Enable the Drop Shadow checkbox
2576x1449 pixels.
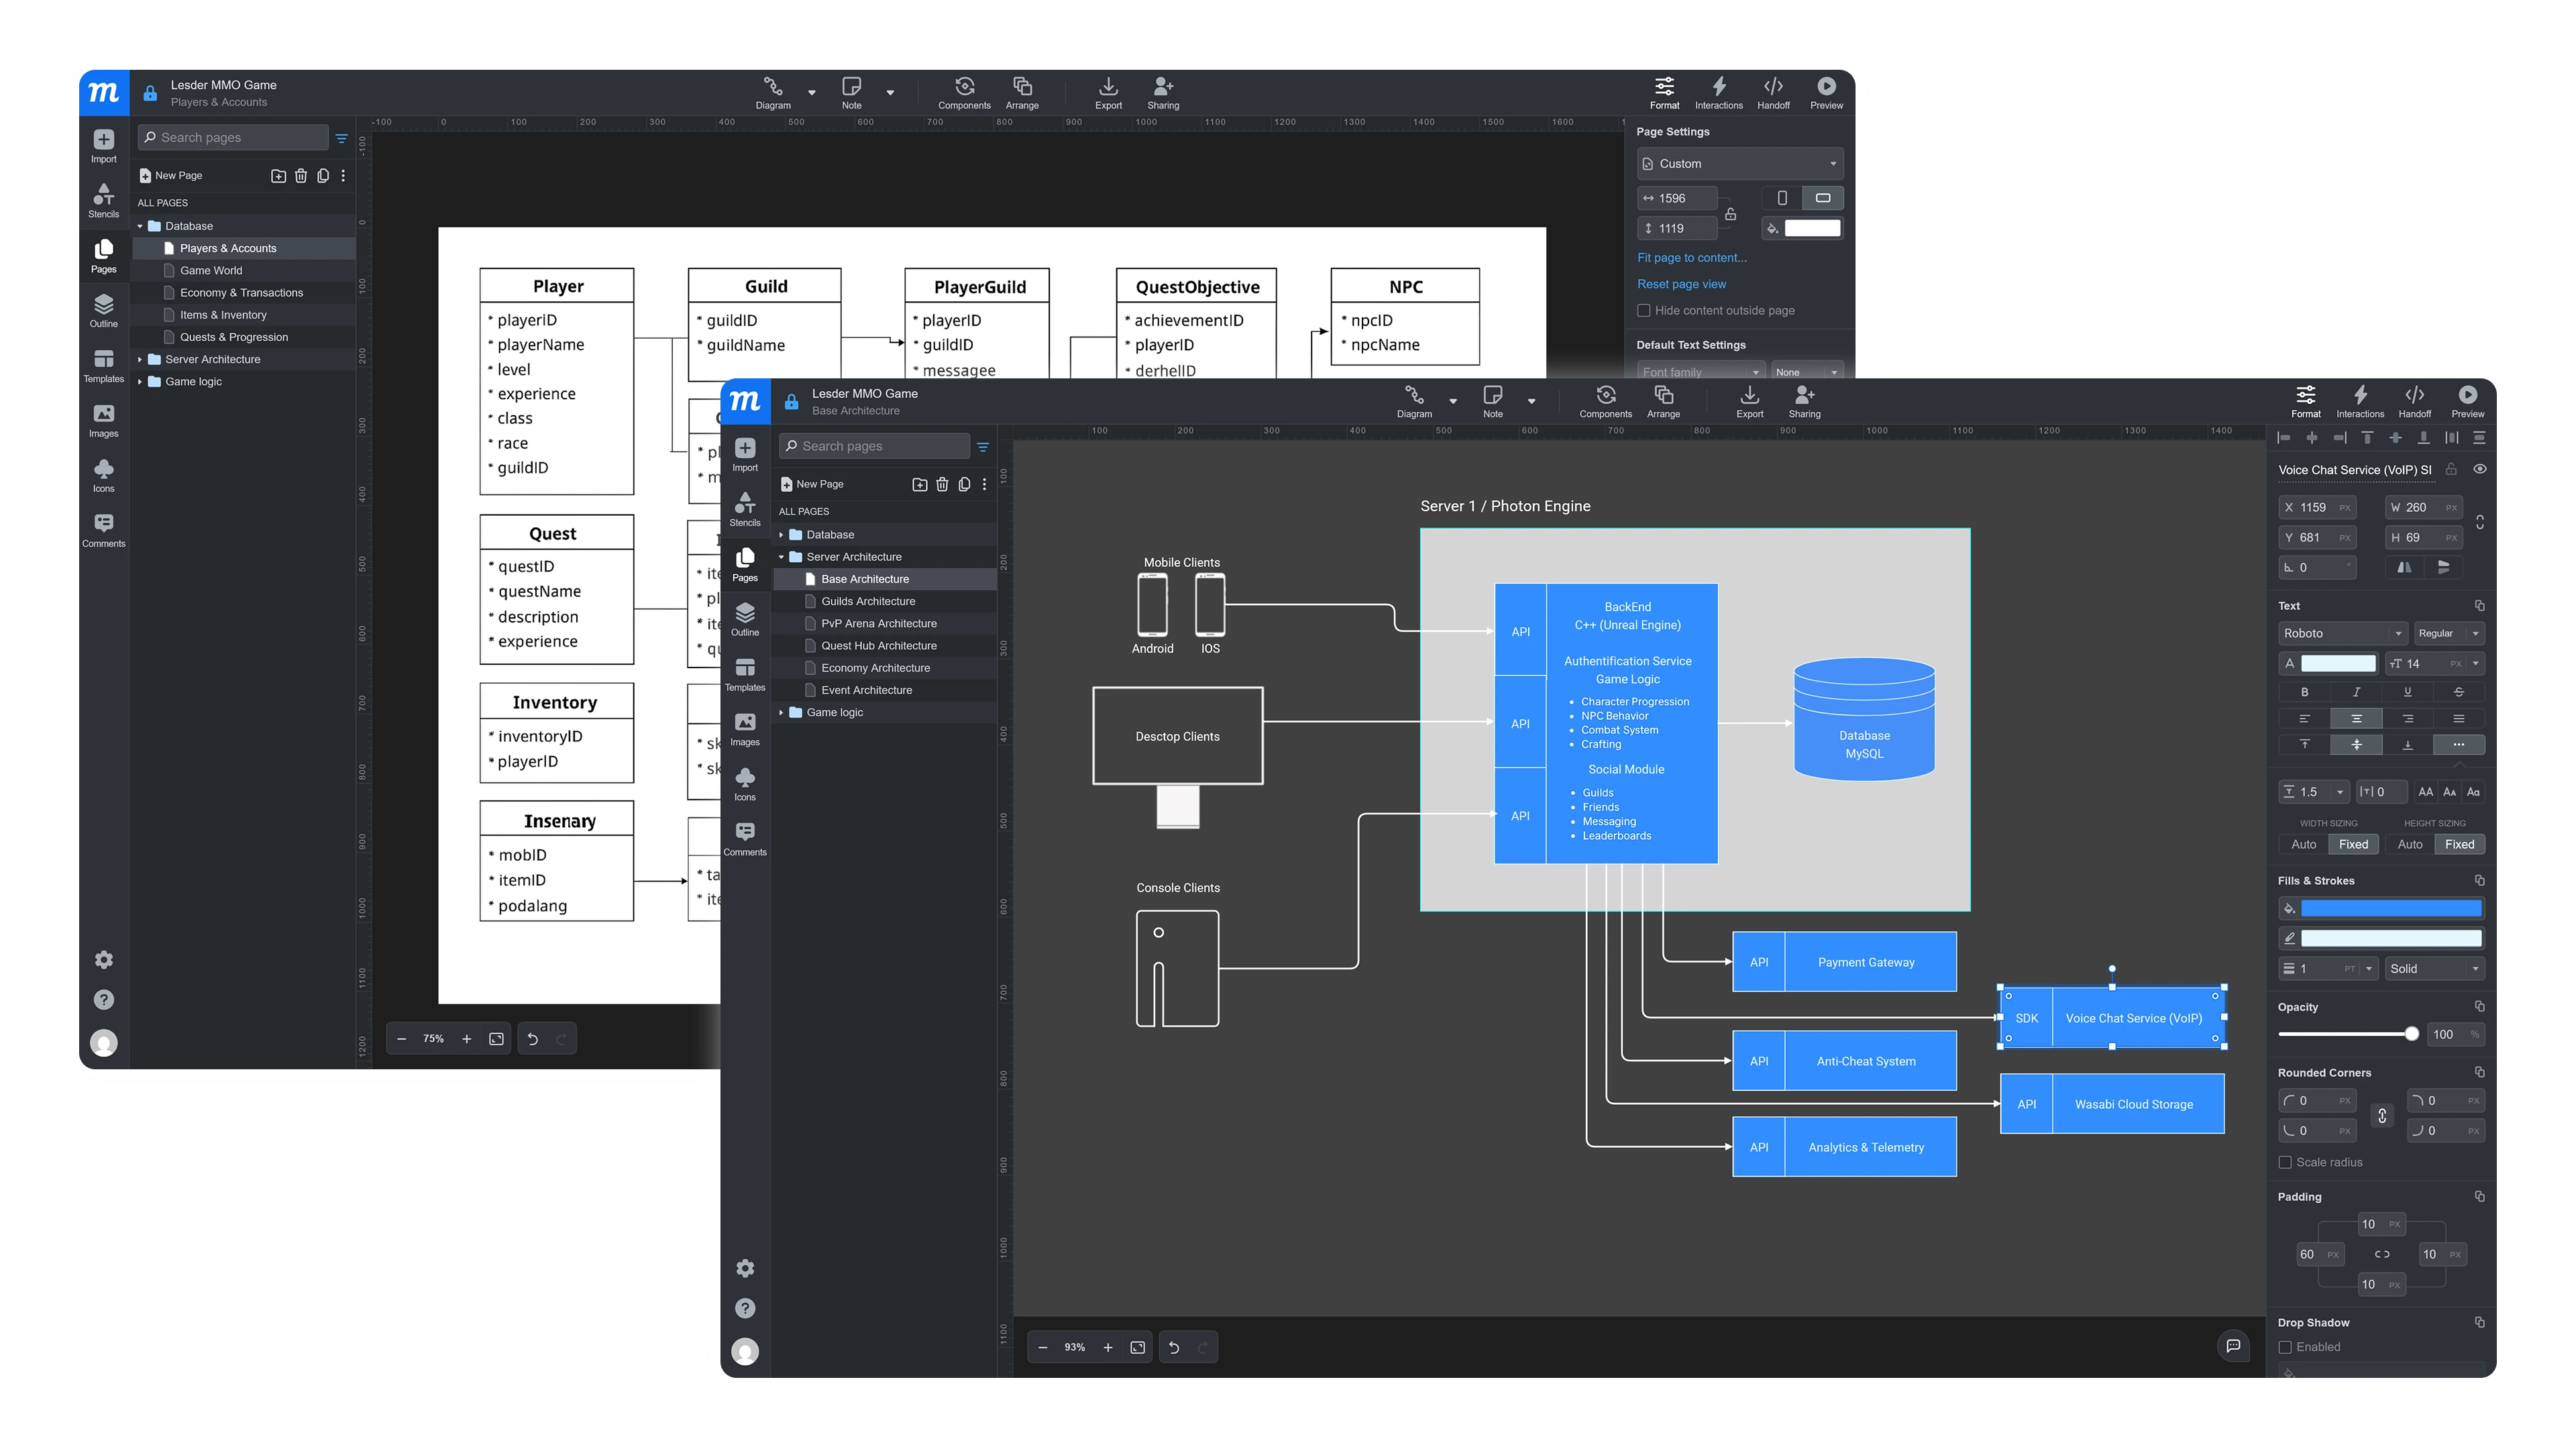pos(2285,1347)
